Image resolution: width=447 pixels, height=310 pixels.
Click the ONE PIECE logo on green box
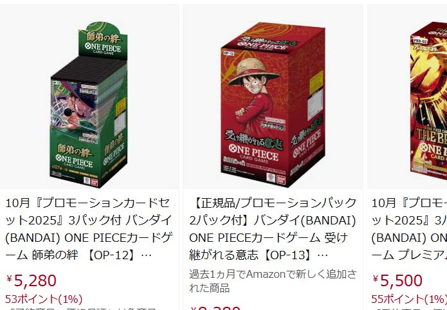tap(74, 161)
